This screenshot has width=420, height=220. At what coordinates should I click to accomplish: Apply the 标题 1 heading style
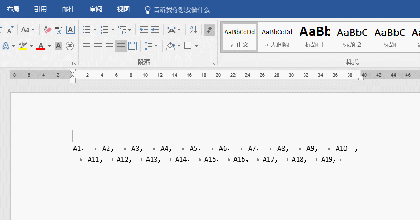pos(314,36)
